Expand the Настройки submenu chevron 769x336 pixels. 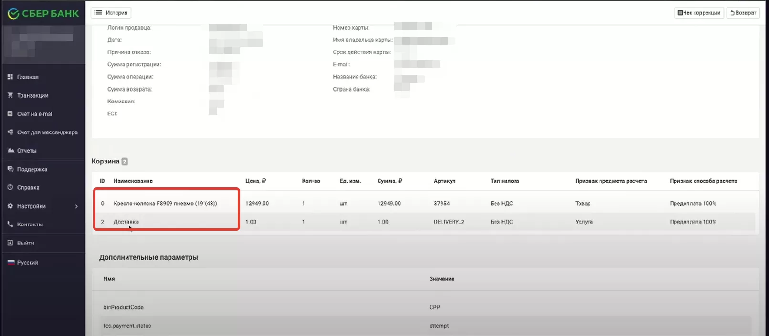(76, 206)
